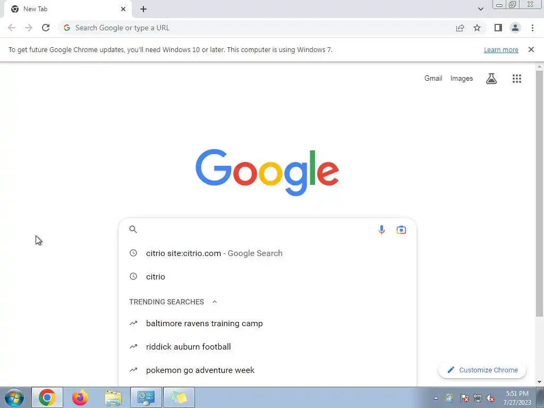
Task: Start voice search with the microphone
Action: click(381, 229)
